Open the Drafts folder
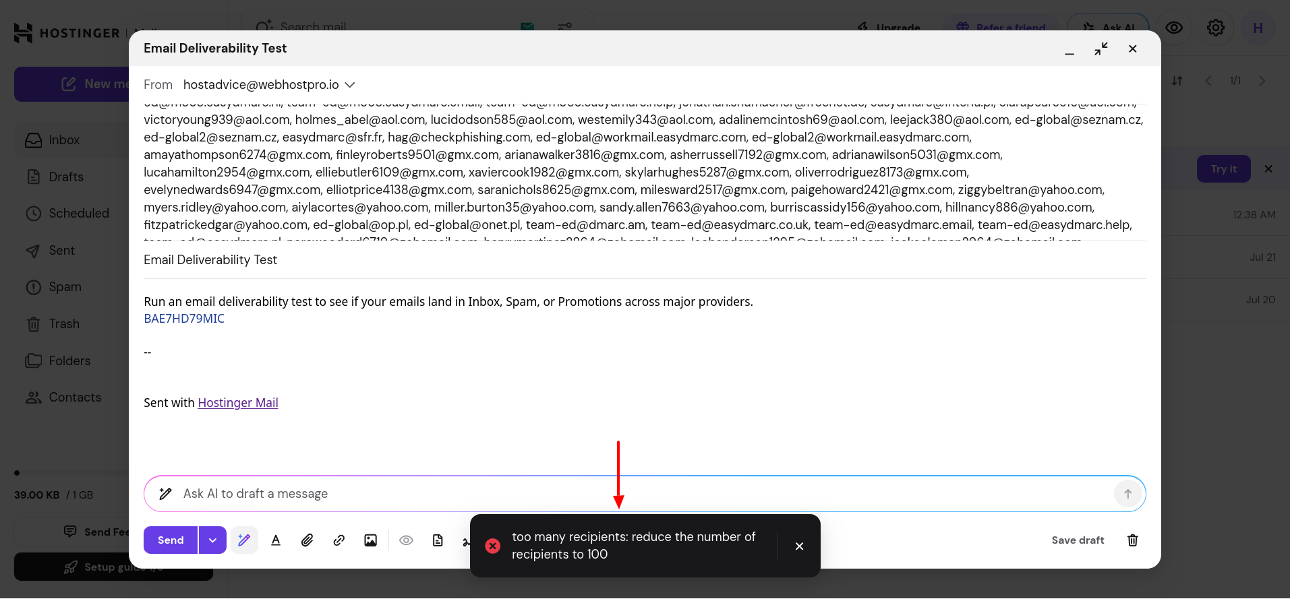The height and width of the screenshot is (599, 1290). [x=66, y=177]
